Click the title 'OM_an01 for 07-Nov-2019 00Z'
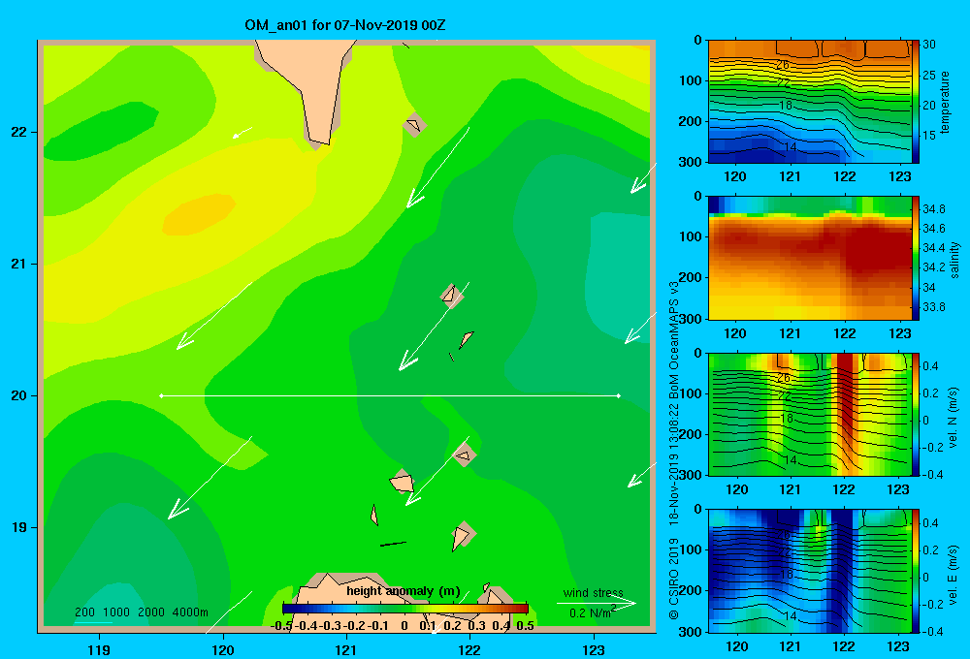 coord(344,25)
